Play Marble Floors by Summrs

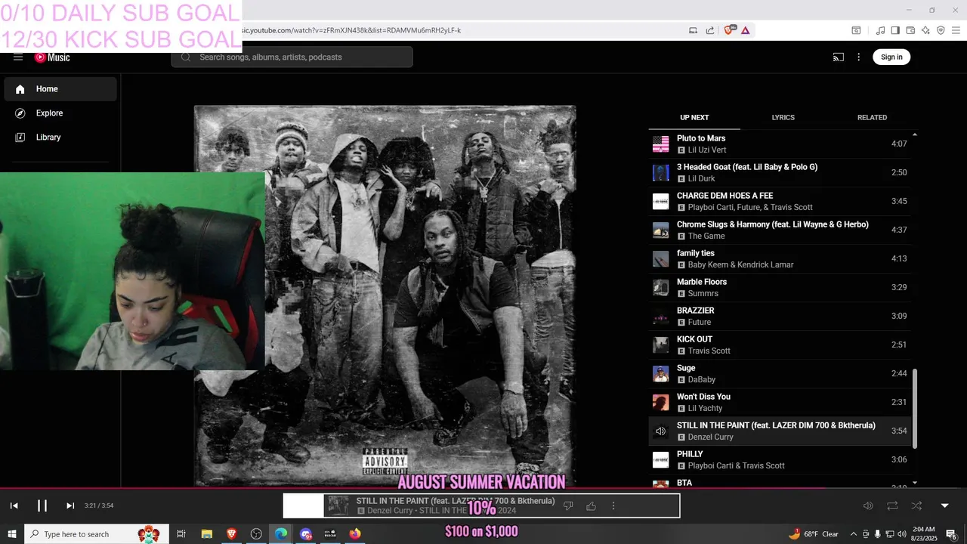tap(780, 287)
